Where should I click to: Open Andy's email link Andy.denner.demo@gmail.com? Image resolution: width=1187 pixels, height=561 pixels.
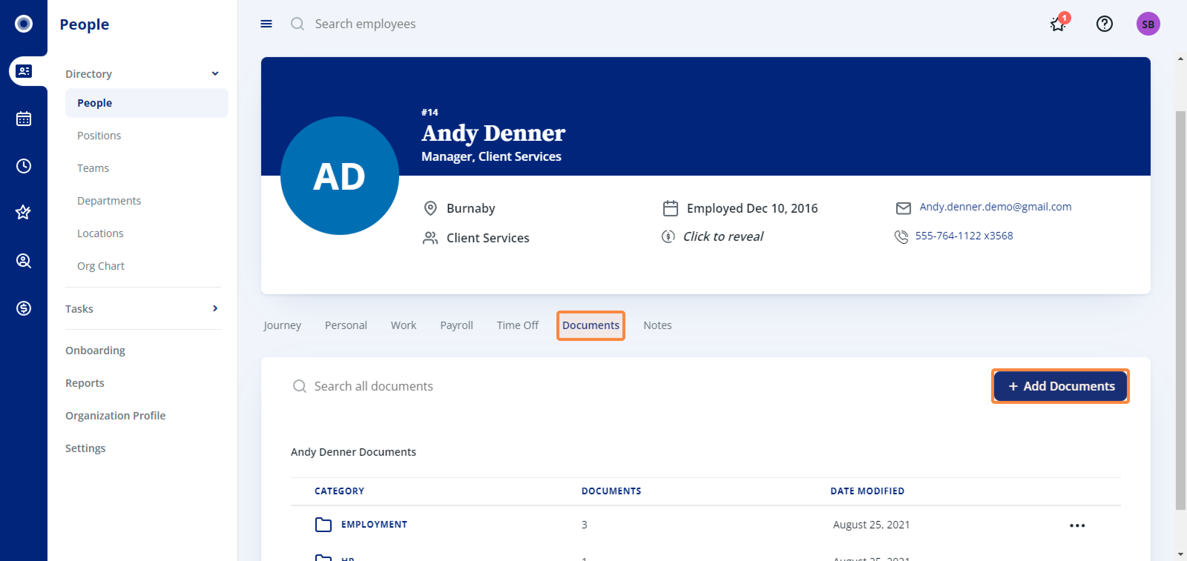pos(995,207)
